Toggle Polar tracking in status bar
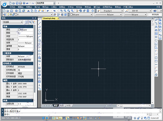 coord(54,118)
